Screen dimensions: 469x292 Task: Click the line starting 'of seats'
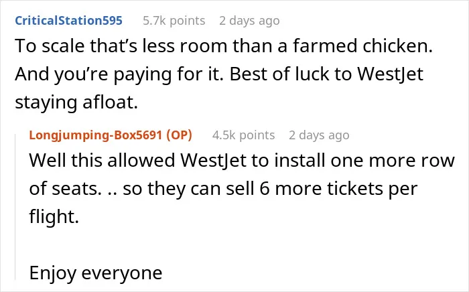click(223, 189)
